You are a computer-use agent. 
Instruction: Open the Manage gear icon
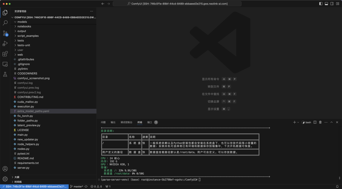pyautogui.click(x=5, y=179)
